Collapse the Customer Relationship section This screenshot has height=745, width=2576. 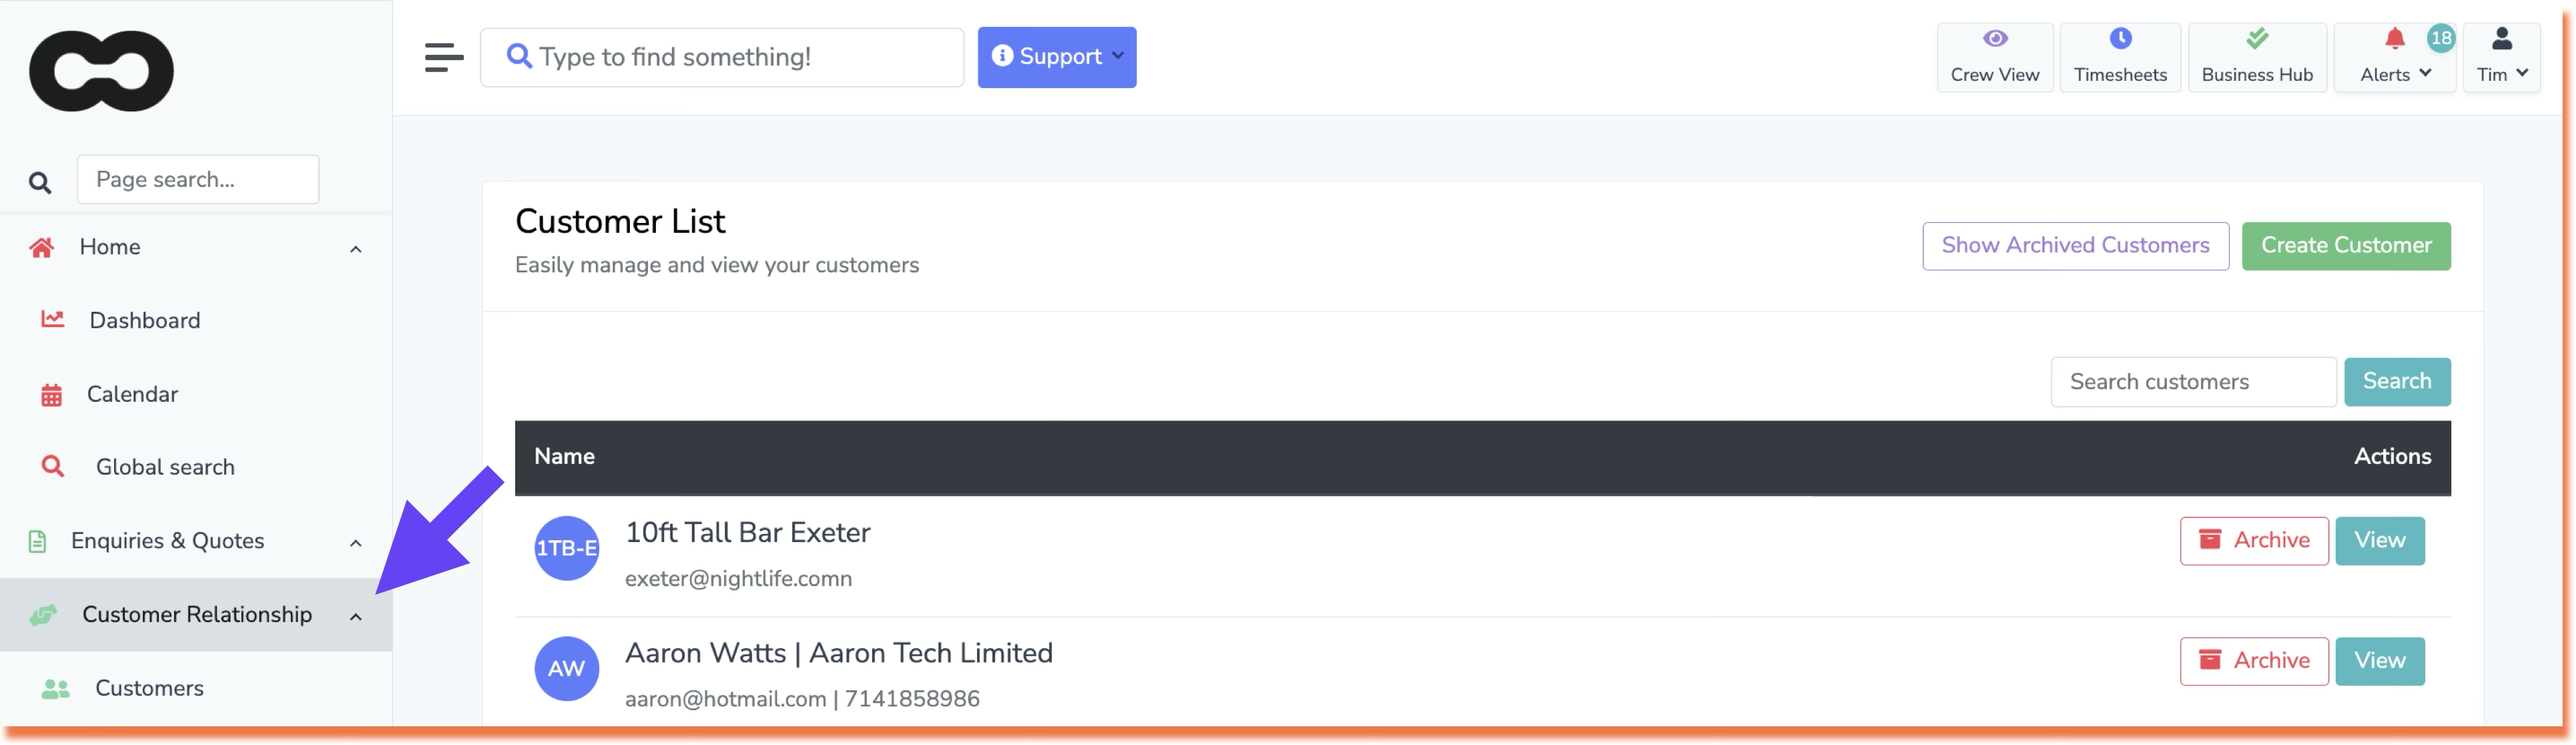coord(355,617)
